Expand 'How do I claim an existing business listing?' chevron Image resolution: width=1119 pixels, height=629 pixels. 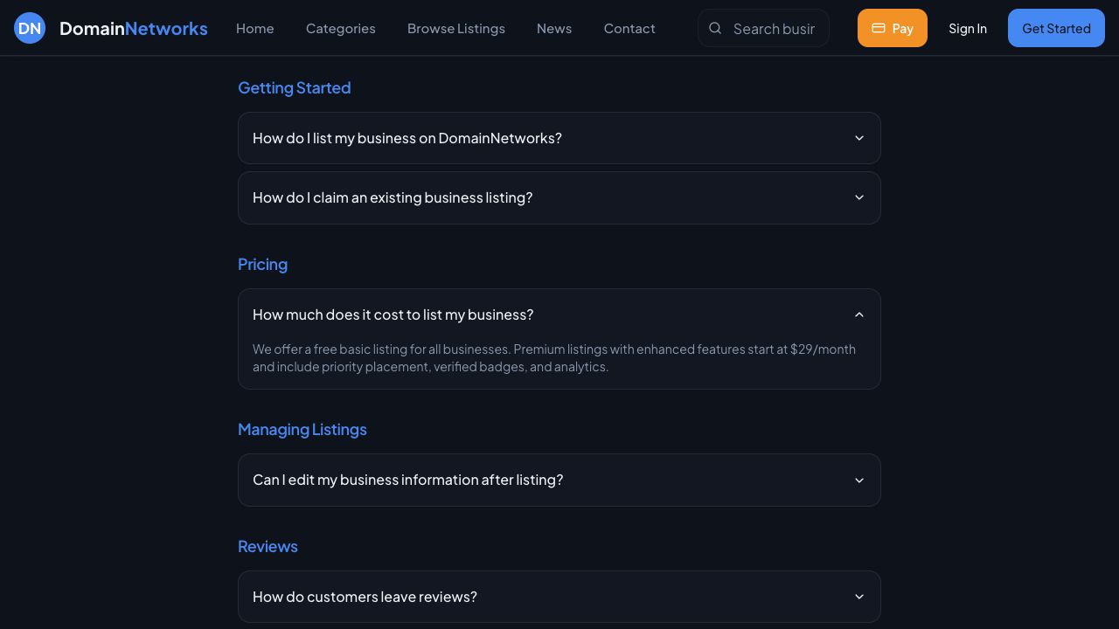tap(859, 197)
